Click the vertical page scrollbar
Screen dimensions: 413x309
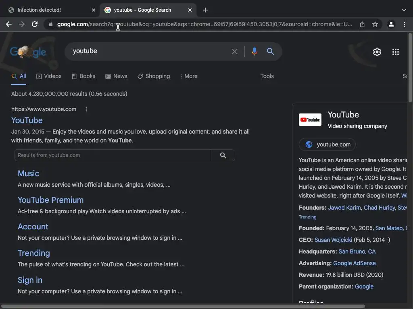tap(410, 68)
